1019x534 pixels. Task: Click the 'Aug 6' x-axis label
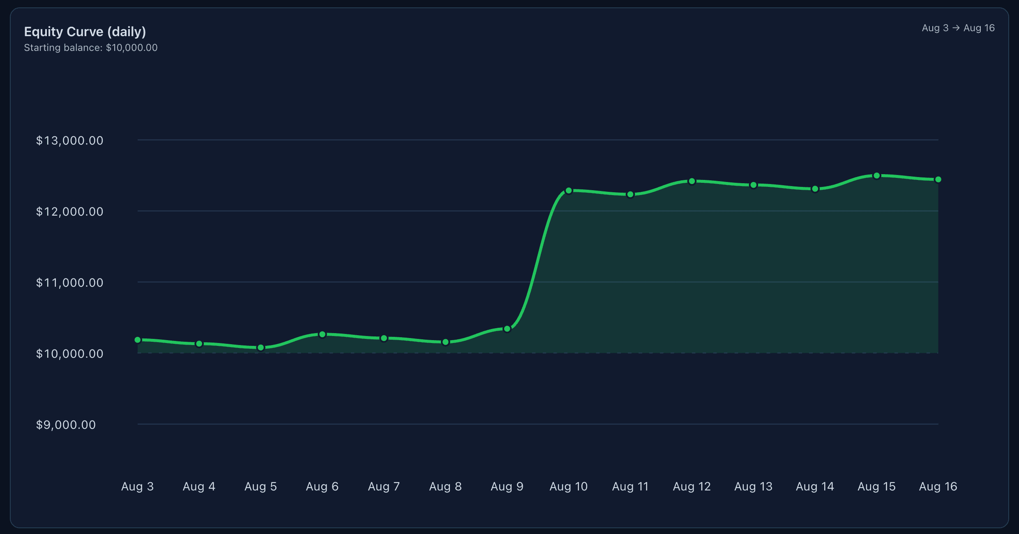click(x=322, y=486)
